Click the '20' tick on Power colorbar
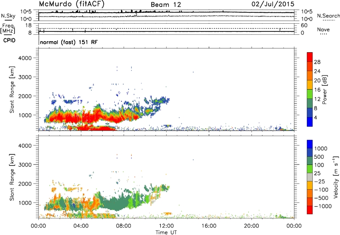 point(317,81)
